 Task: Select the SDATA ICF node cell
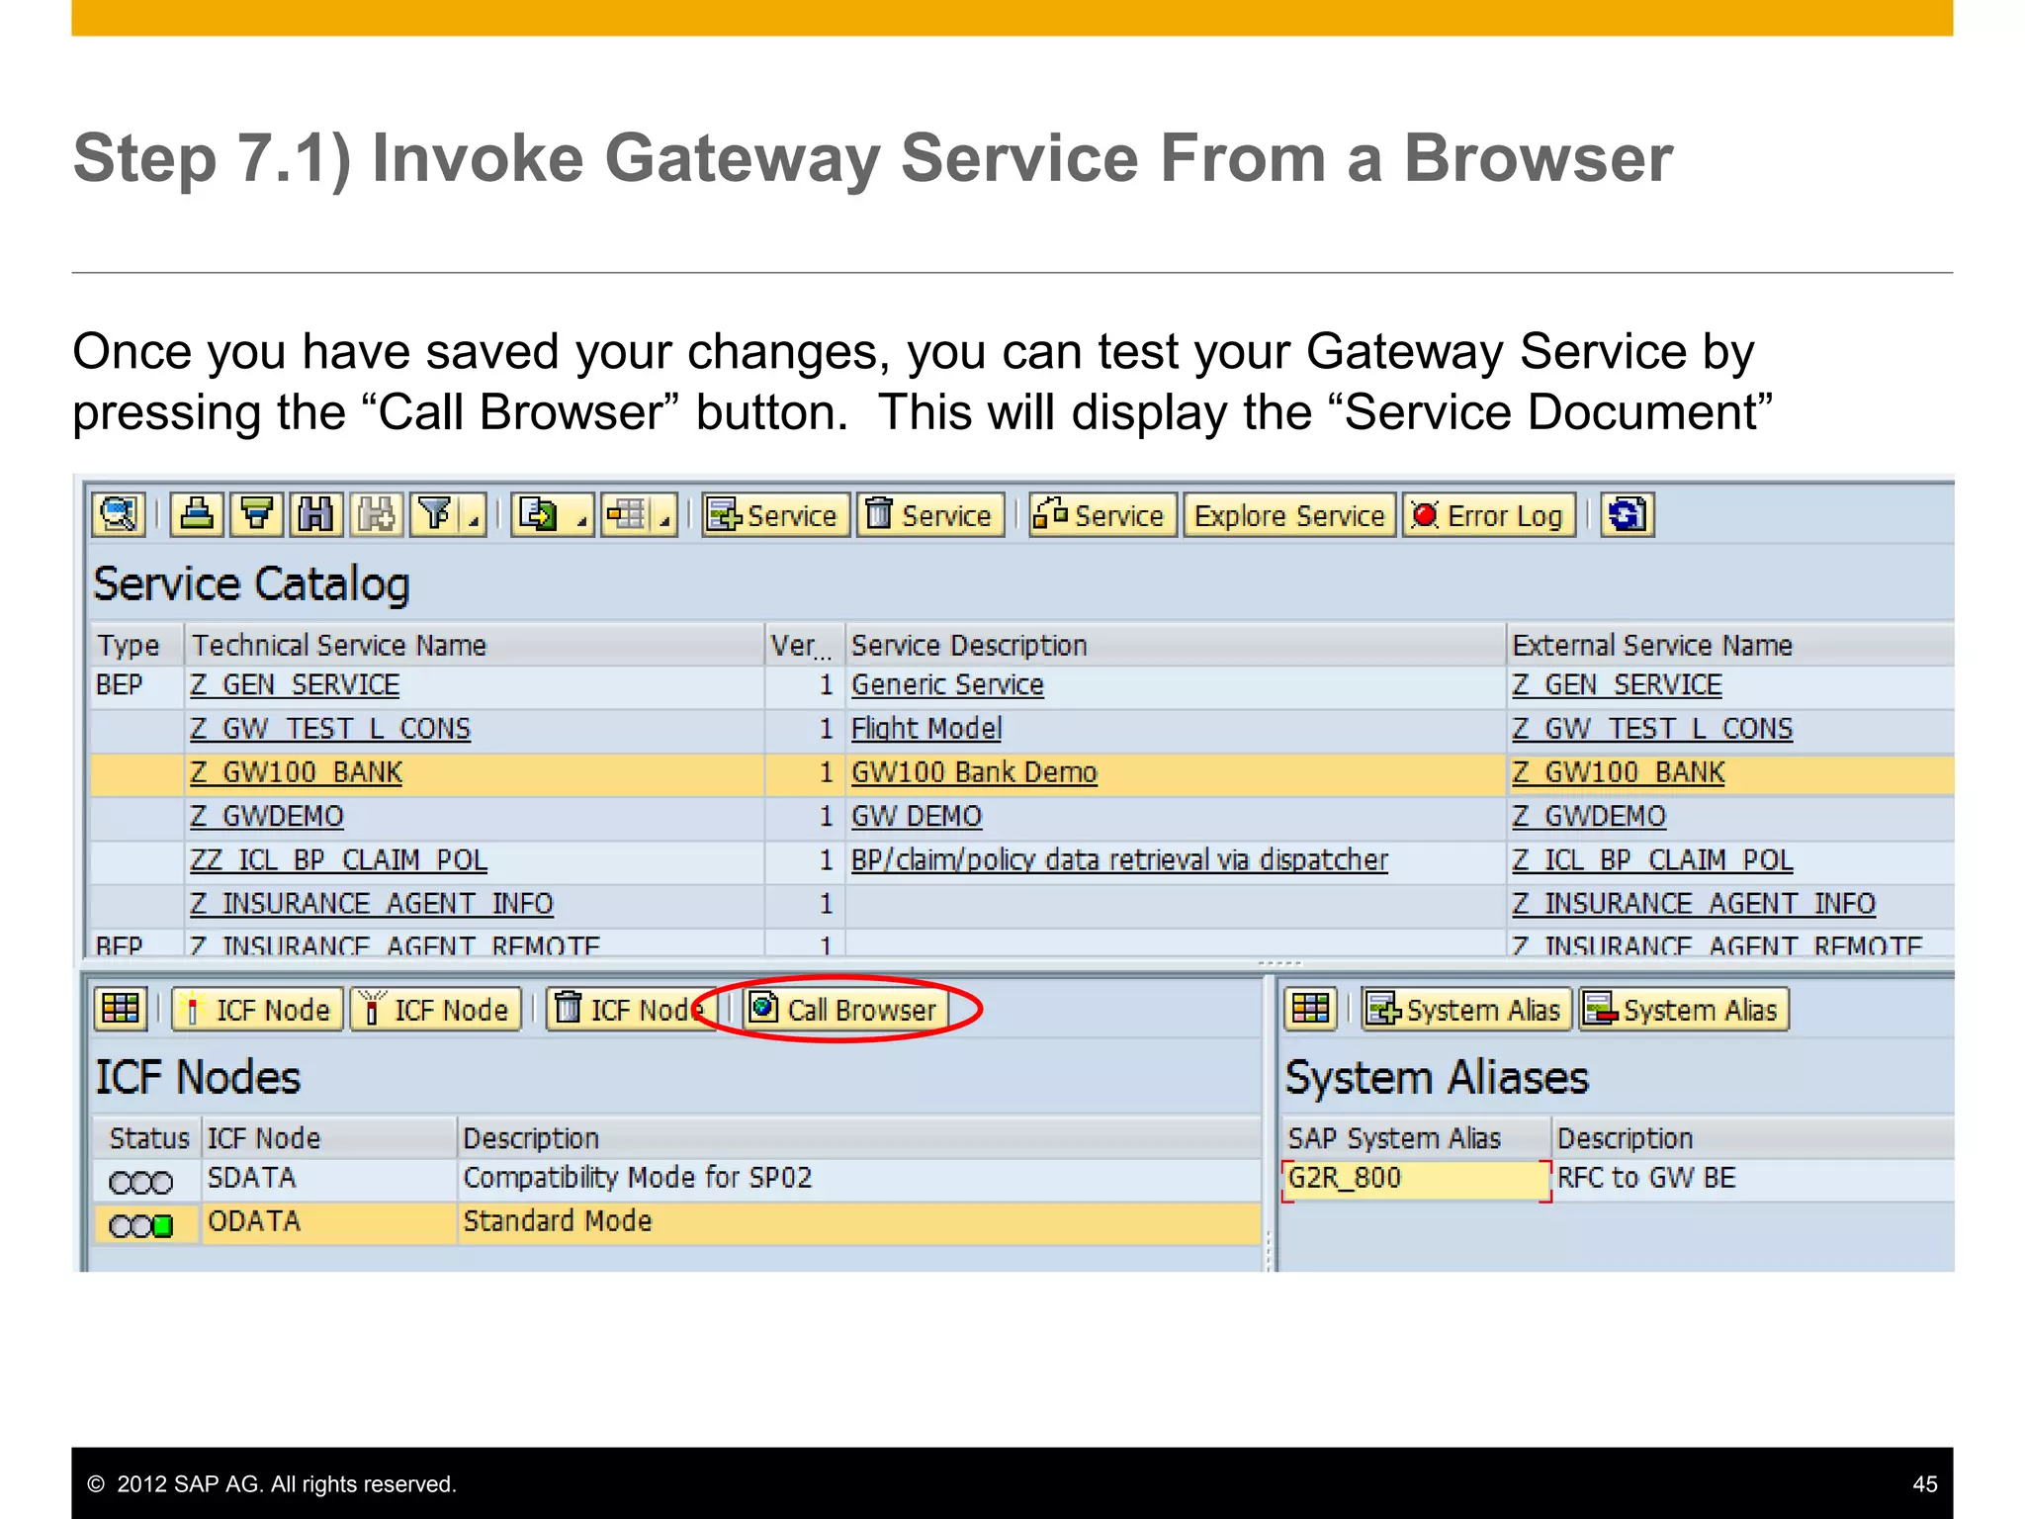pyautogui.click(x=328, y=1179)
